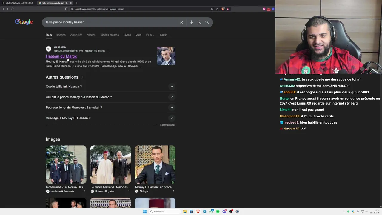Image resolution: width=382 pixels, height=215 pixels.
Task: Open the 'Hassan du Maroc' Wikipedia link
Action: click(x=61, y=56)
